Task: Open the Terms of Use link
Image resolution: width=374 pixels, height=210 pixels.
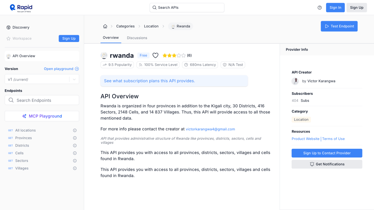Action: [333, 139]
